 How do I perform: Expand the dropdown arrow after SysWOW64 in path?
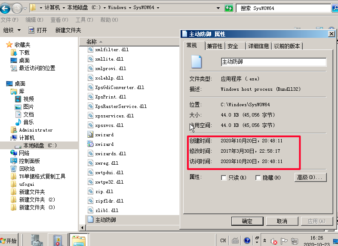(x=158, y=8)
